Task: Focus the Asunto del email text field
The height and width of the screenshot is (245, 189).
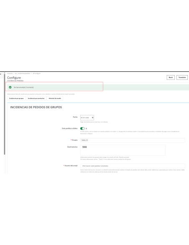Action: (133, 166)
